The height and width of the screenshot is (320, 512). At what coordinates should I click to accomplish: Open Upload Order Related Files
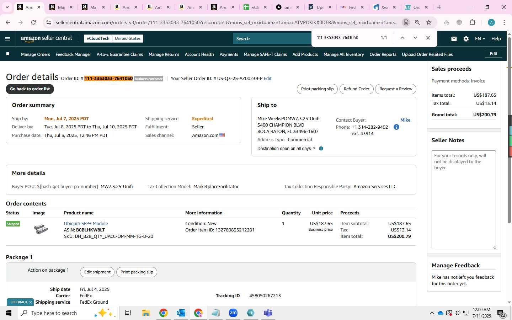tap(427, 54)
